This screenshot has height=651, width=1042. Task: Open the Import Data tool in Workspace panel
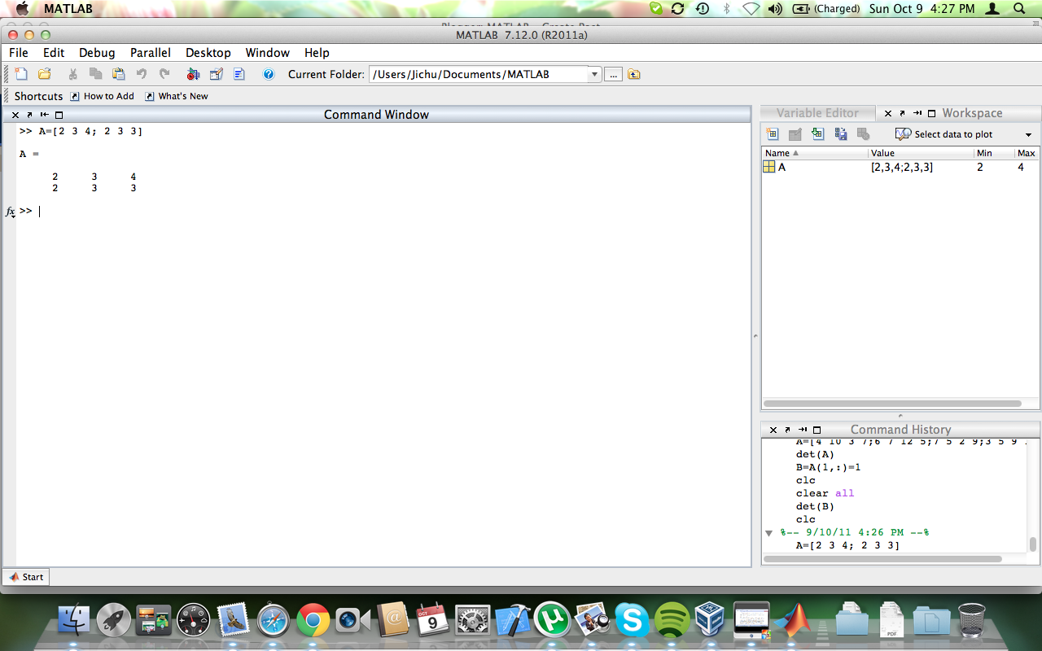click(x=818, y=134)
